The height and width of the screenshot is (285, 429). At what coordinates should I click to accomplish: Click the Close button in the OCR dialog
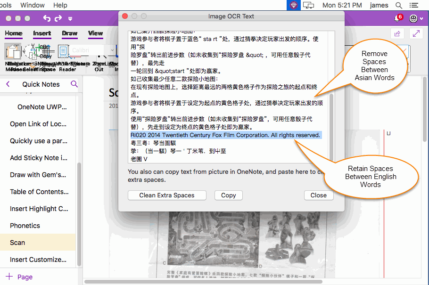[319, 195]
